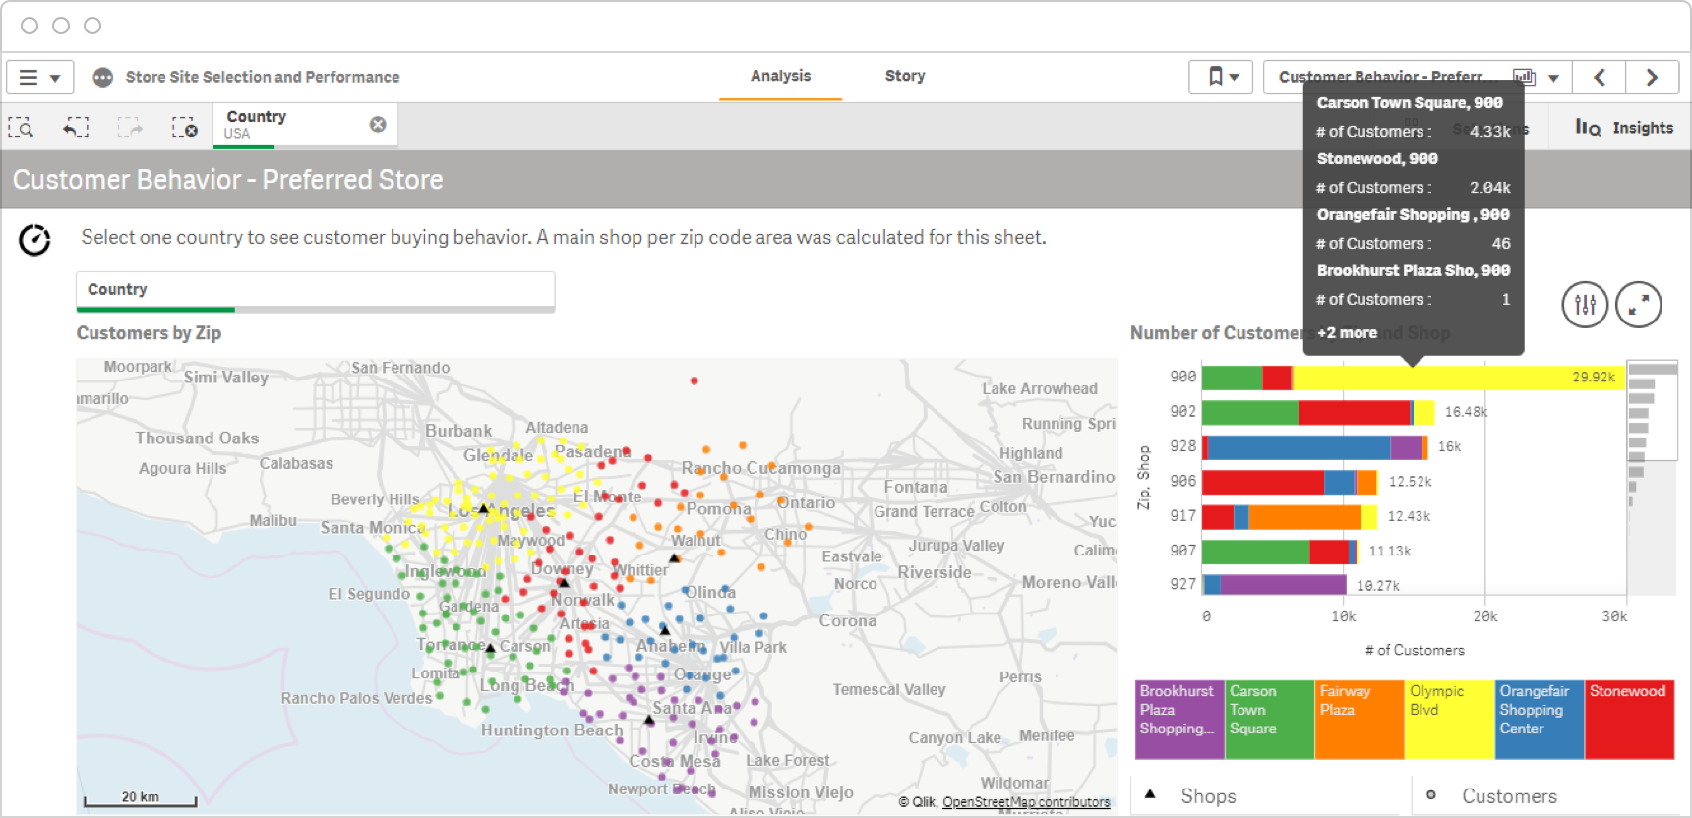Select Brookhurst Plaza Shopping legend swatch
Viewport: 1692px width, 818px height.
coord(1179,720)
